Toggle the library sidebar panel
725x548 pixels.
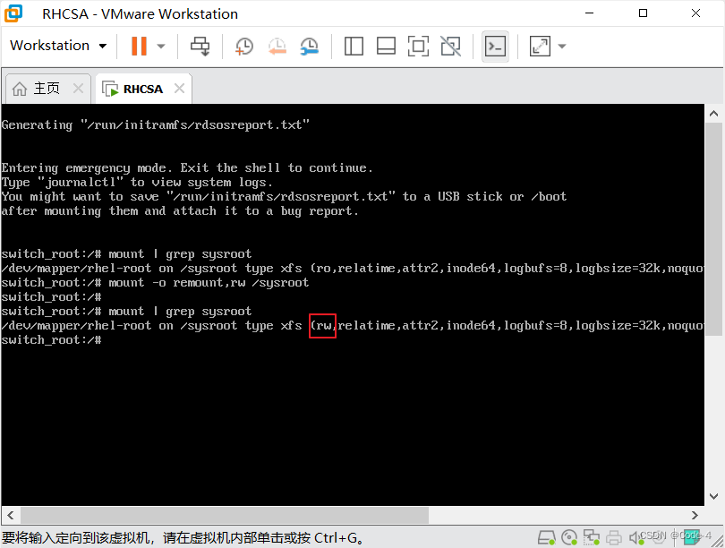[x=354, y=46]
